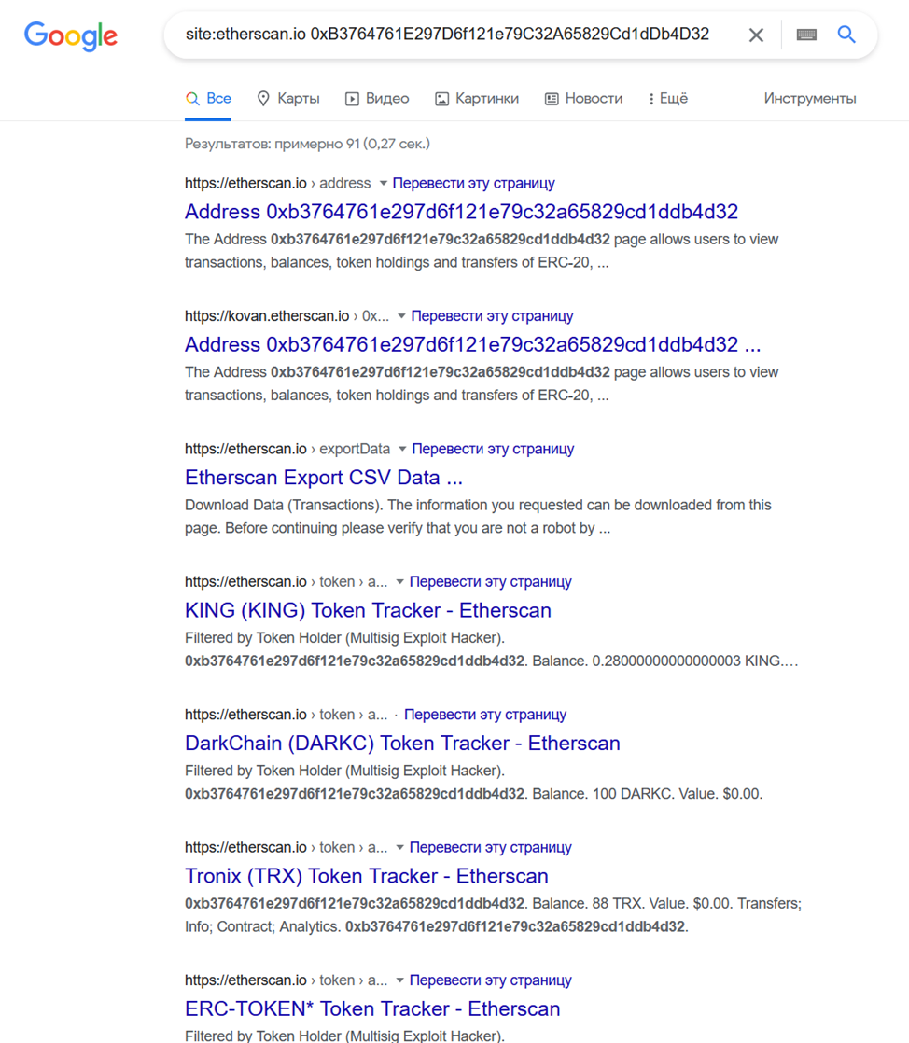Click the newspaper icon next to Новости
This screenshot has width=909, height=1043.
(551, 98)
